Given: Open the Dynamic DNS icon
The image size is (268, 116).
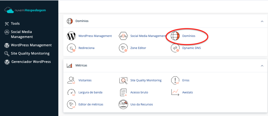Looking at the screenshot, I should pyautogui.click(x=175, y=48).
